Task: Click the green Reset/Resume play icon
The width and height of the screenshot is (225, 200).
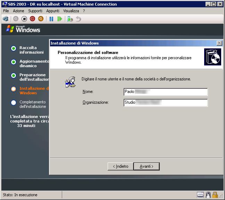Action: [60, 19]
